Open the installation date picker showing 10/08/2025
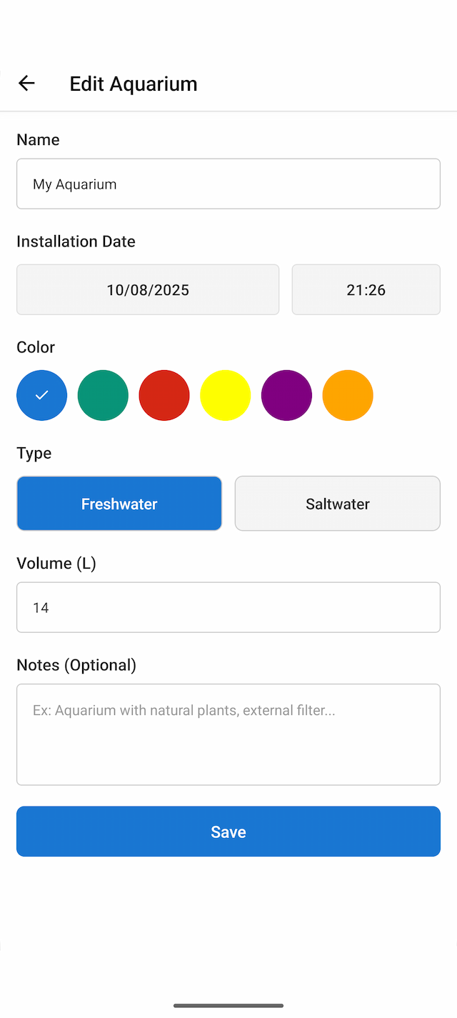 click(x=148, y=289)
